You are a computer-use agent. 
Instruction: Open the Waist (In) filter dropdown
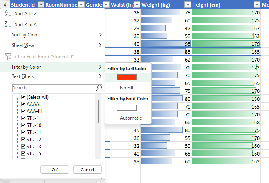(x=137, y=5)
